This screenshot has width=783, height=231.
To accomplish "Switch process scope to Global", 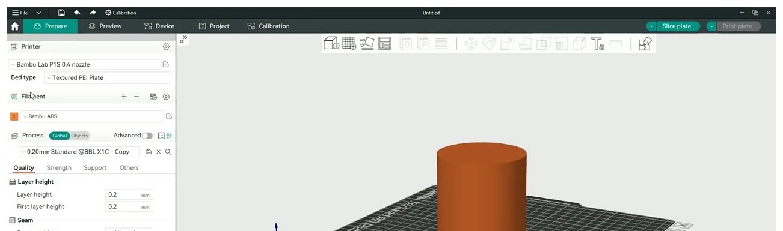I will tap(60, 136).
